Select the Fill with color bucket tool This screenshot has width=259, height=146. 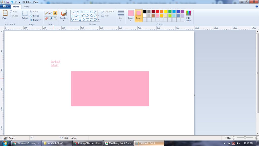tap(51, 13)
